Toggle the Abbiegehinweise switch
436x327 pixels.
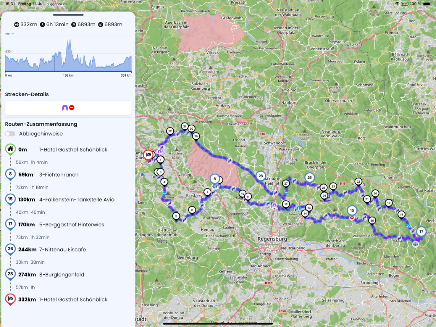pyautogui.click(x=10, y=134)
